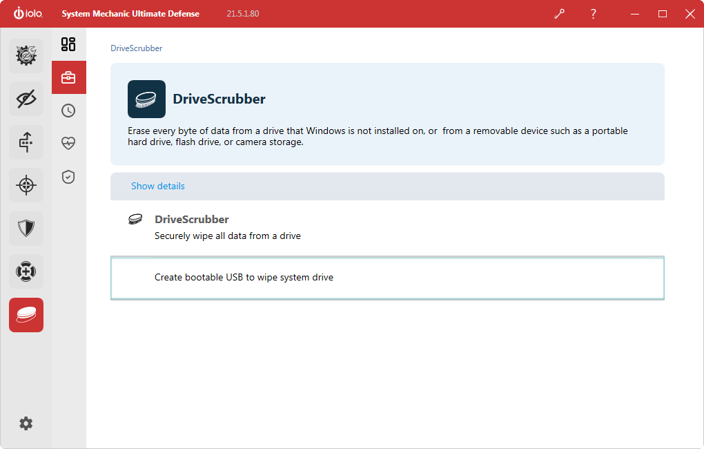This screenshot has height=449, width=704.
Task: Minimize the System Mechanic window
Action: point(635,14)
